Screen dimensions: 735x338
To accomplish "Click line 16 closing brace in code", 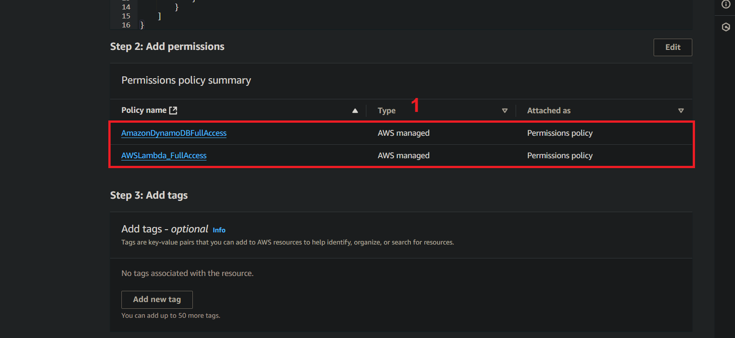I will [x=142, y=25].
